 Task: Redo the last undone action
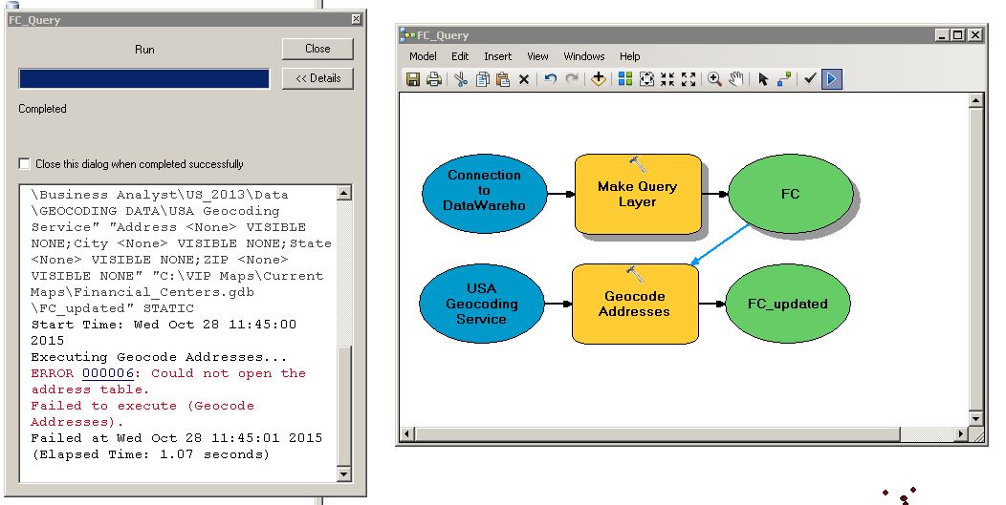tap(572, 79)
